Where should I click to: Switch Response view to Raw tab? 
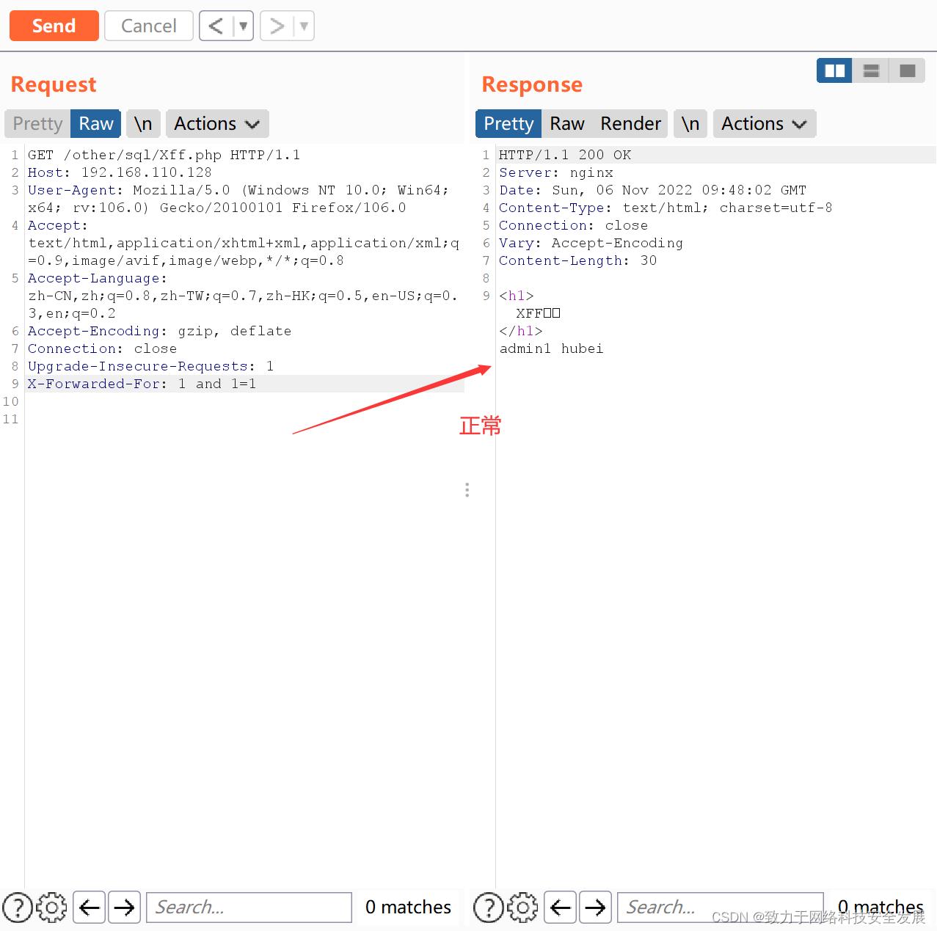(567, 123)
